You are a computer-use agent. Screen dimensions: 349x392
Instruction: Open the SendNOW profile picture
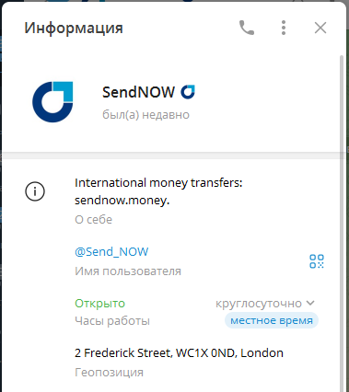click(x=52, y=102)
